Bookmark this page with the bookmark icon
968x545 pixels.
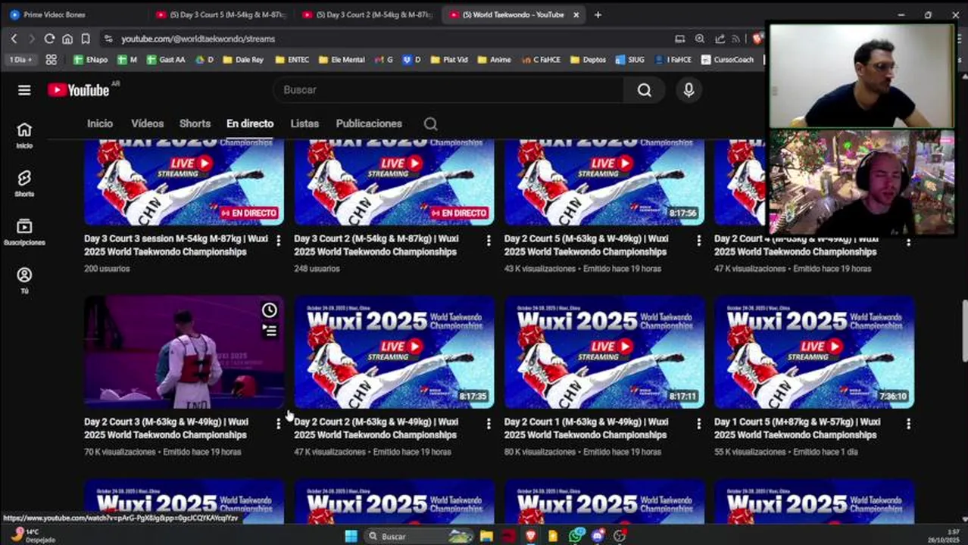point(86,39)
